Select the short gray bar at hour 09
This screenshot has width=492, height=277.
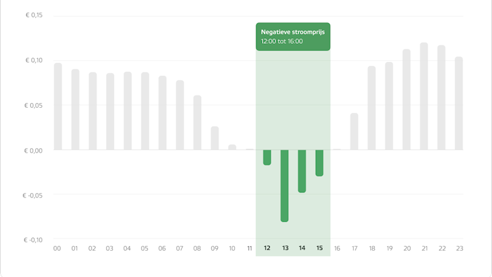[x=215, y=138]
